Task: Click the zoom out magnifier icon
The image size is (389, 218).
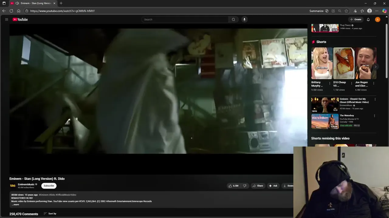Action: (339, 11)
